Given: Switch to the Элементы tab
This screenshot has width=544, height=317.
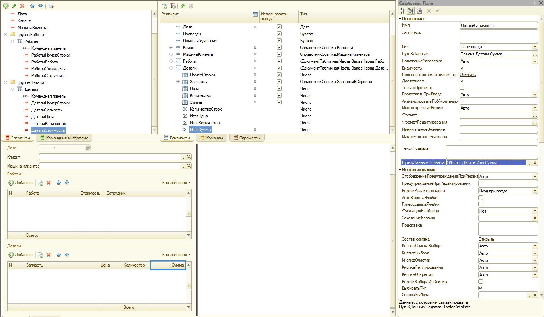Looking at the screenshot, I should coord(18,138).
